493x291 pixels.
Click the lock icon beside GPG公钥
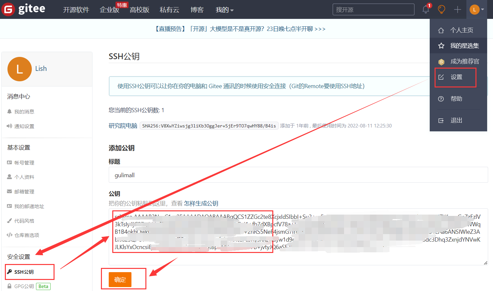(x=9, y=286)
